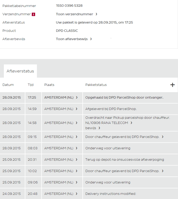This screenshot has height=199, width=178.
Task: Click the AMSTERDAM chevron in the 09:06 row
Action: (x=76, y=182)
